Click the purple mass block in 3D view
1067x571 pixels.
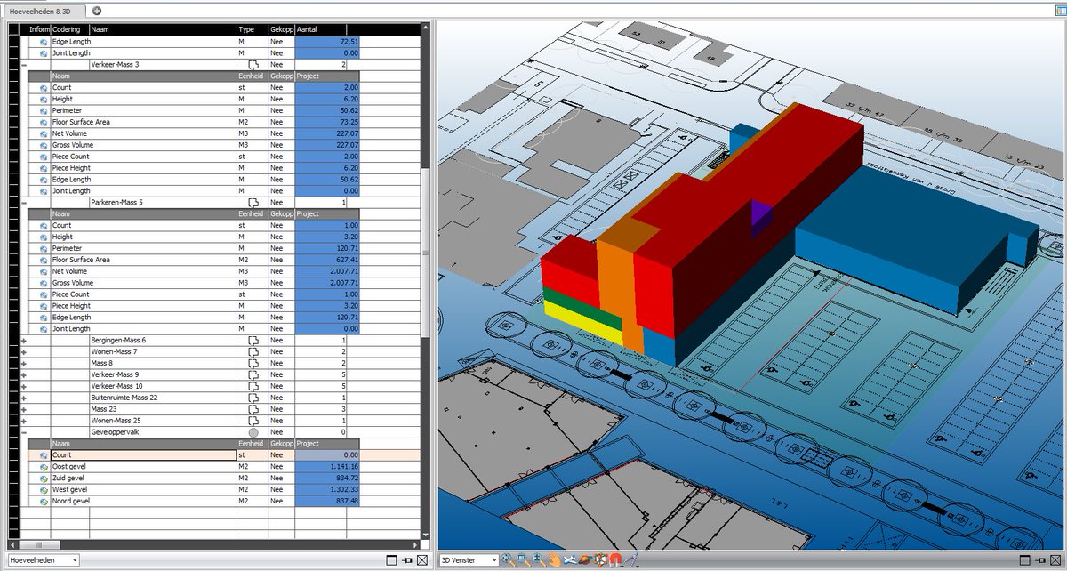(760, 219)
